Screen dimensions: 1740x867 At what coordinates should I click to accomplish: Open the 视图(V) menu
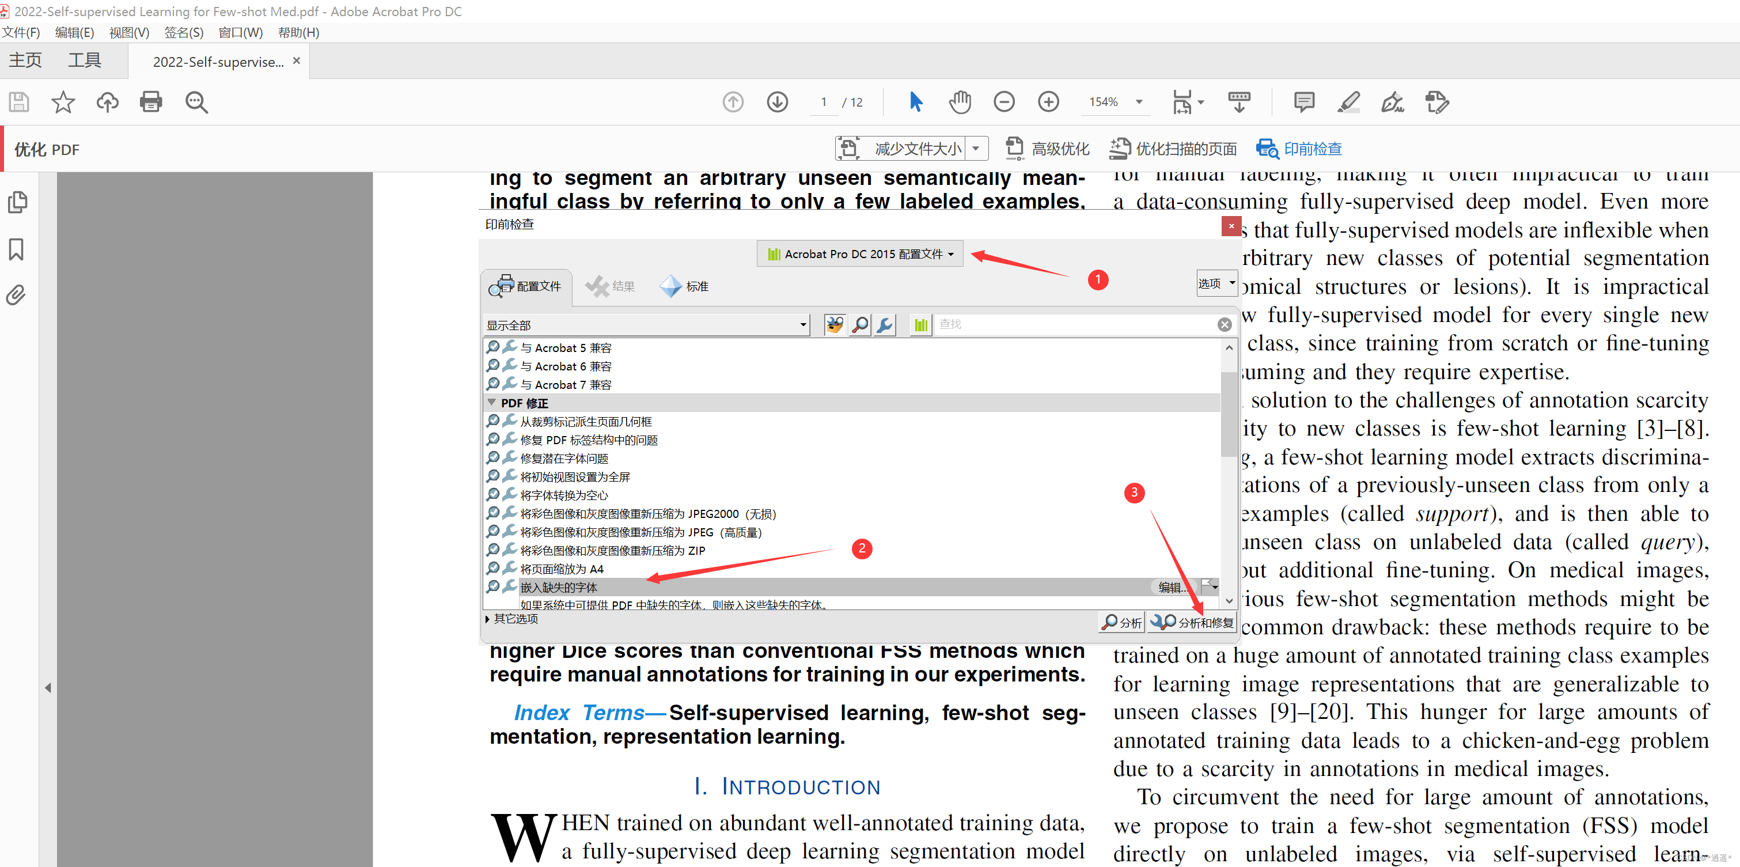pyautogui.click(x=128, y=32)
